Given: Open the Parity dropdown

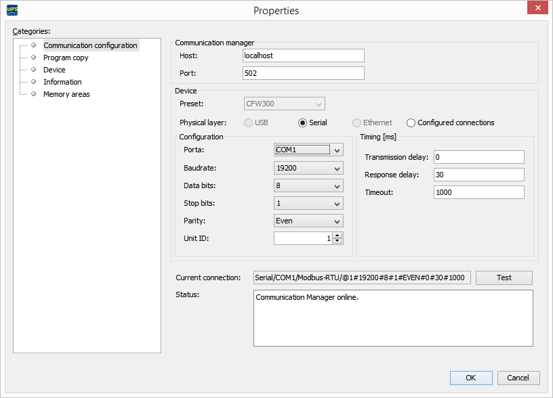Looking at the screenshot, I should point(338,221).
